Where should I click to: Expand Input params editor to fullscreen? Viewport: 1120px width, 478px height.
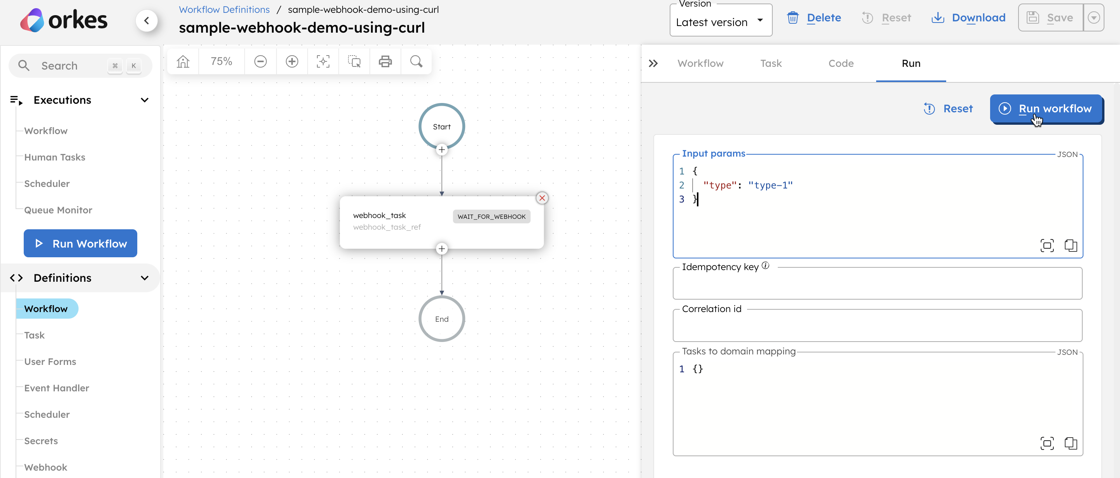point(1047,246)
